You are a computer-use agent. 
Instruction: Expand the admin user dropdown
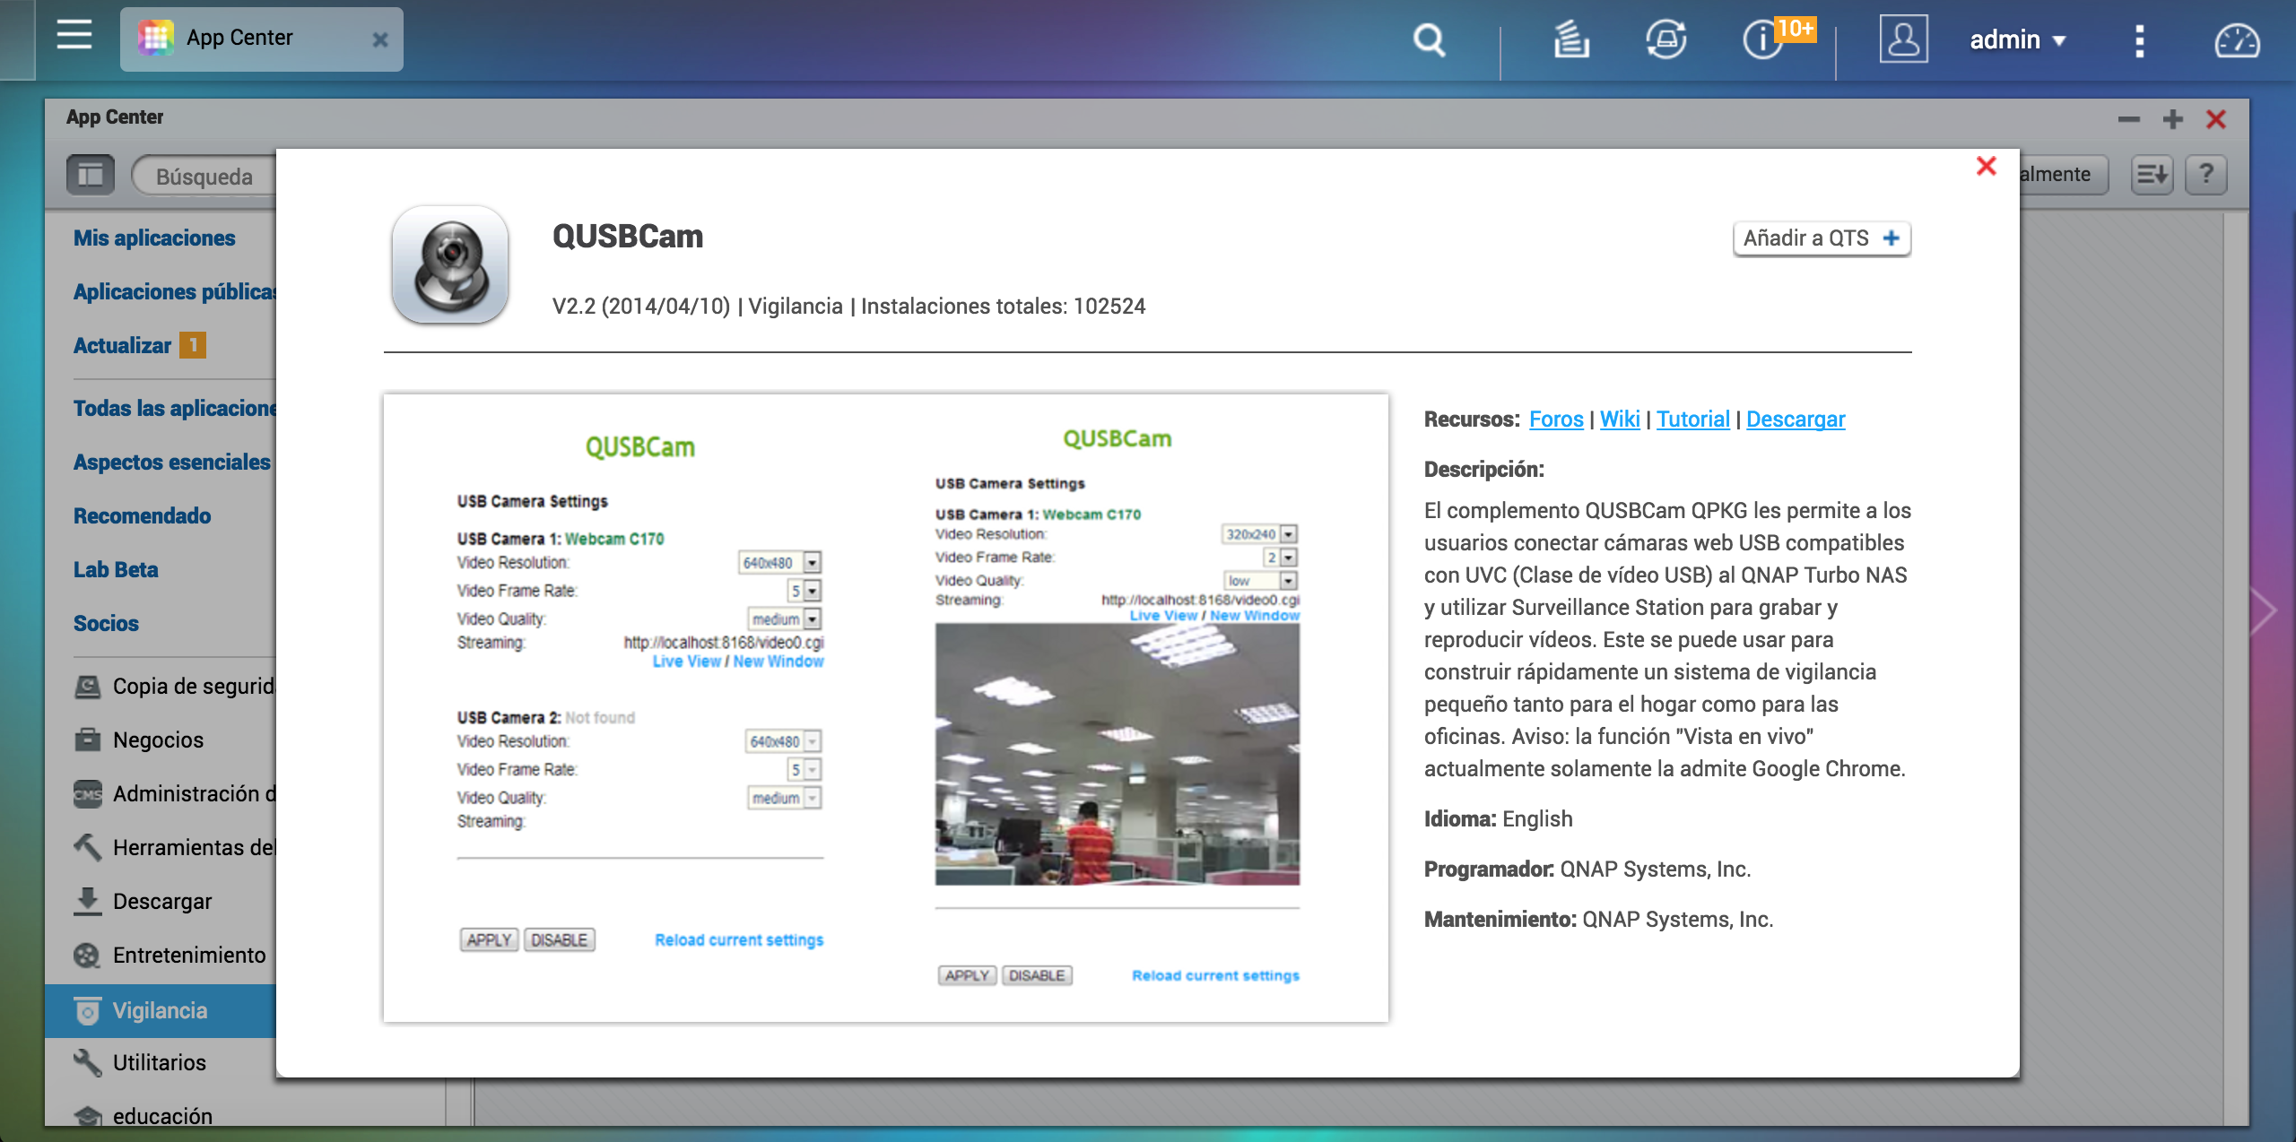[x=2017, y=39]
